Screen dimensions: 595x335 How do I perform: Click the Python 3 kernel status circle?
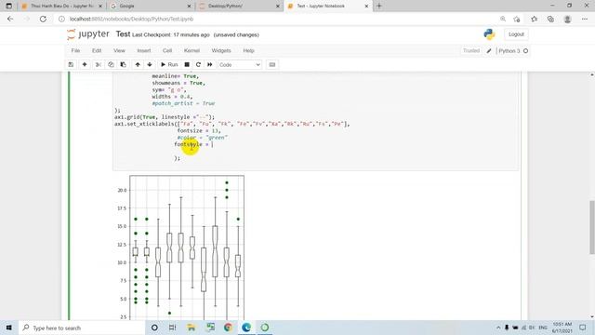coord(525,51)
